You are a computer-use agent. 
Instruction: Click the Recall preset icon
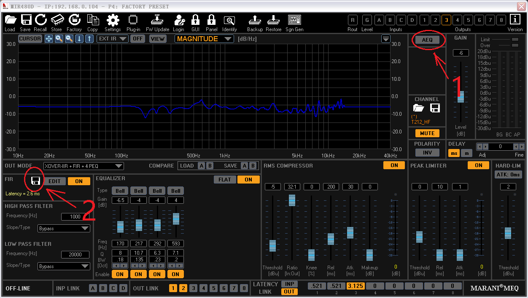[x=40, y=20]
